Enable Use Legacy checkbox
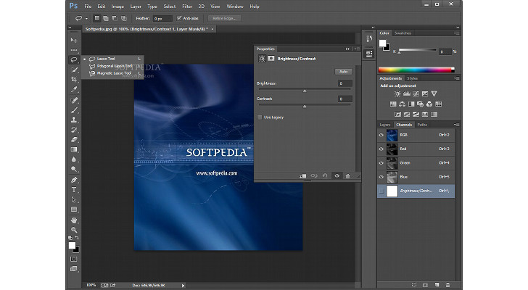The height and width of the screenshot is (290, 528). click(x=260, y=117)
